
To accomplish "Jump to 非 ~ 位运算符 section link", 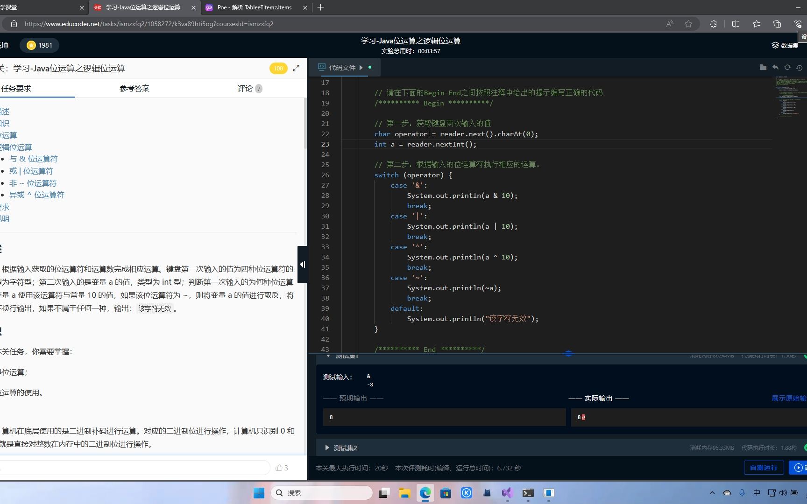I will click(x=33, y=183).
